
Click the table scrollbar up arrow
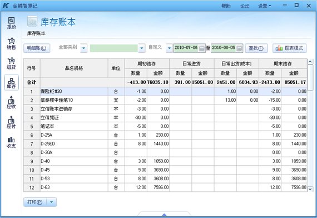(x=310, y=62)
